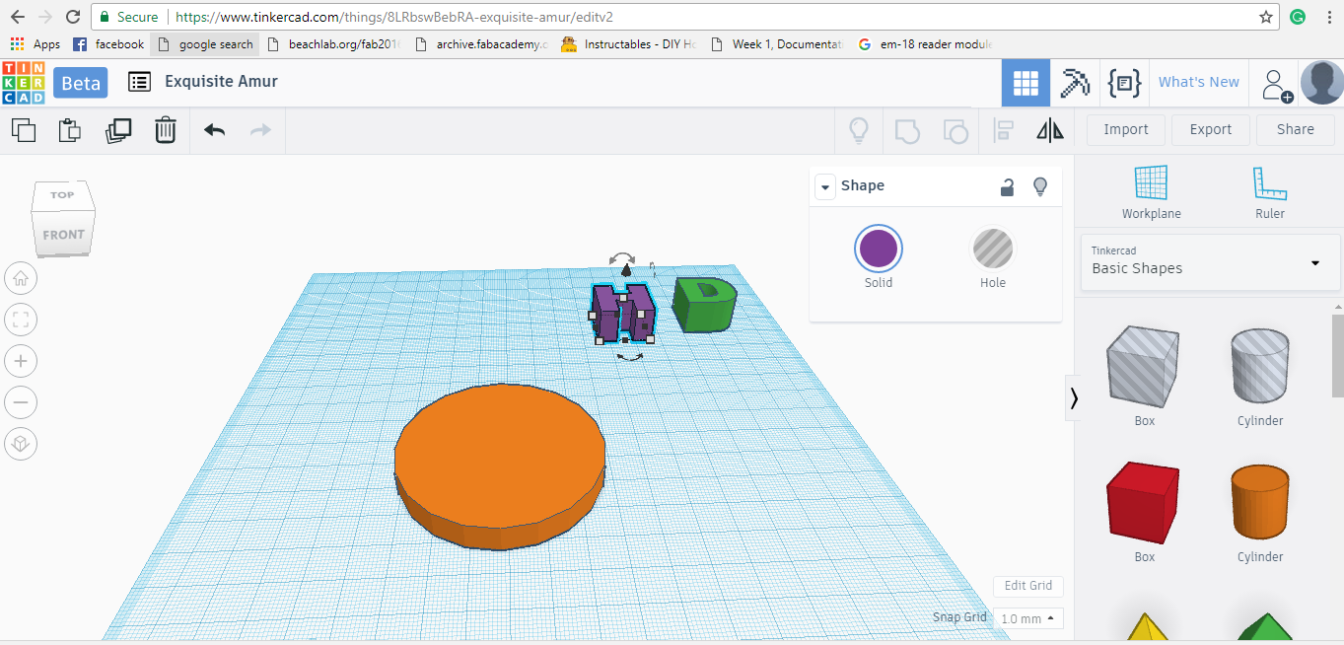The image size is (1344, 645).
Task: Click the FRONT face of the view cube
Action: point(63,236)
